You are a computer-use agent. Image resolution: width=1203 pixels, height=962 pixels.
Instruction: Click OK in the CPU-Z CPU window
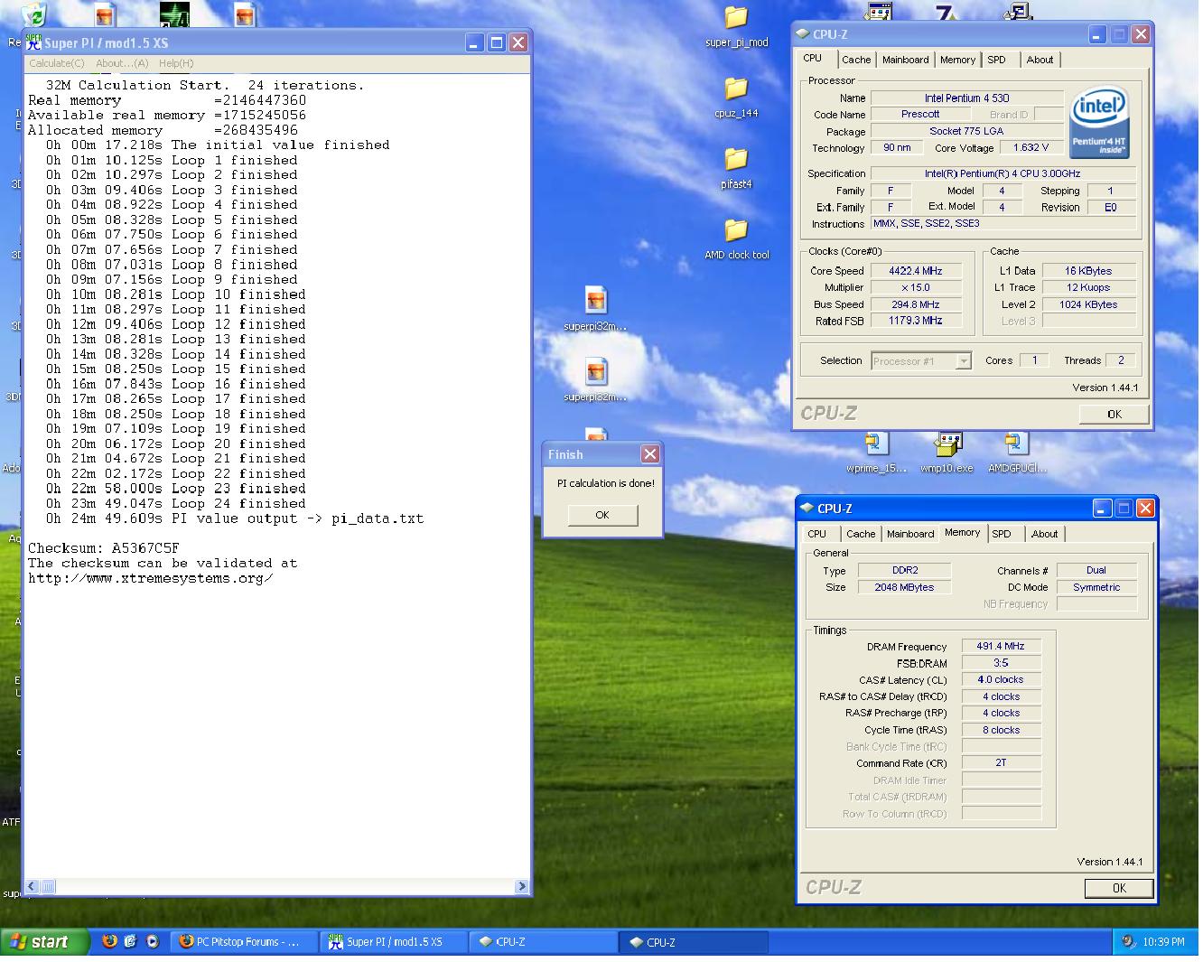(1114, 414)
